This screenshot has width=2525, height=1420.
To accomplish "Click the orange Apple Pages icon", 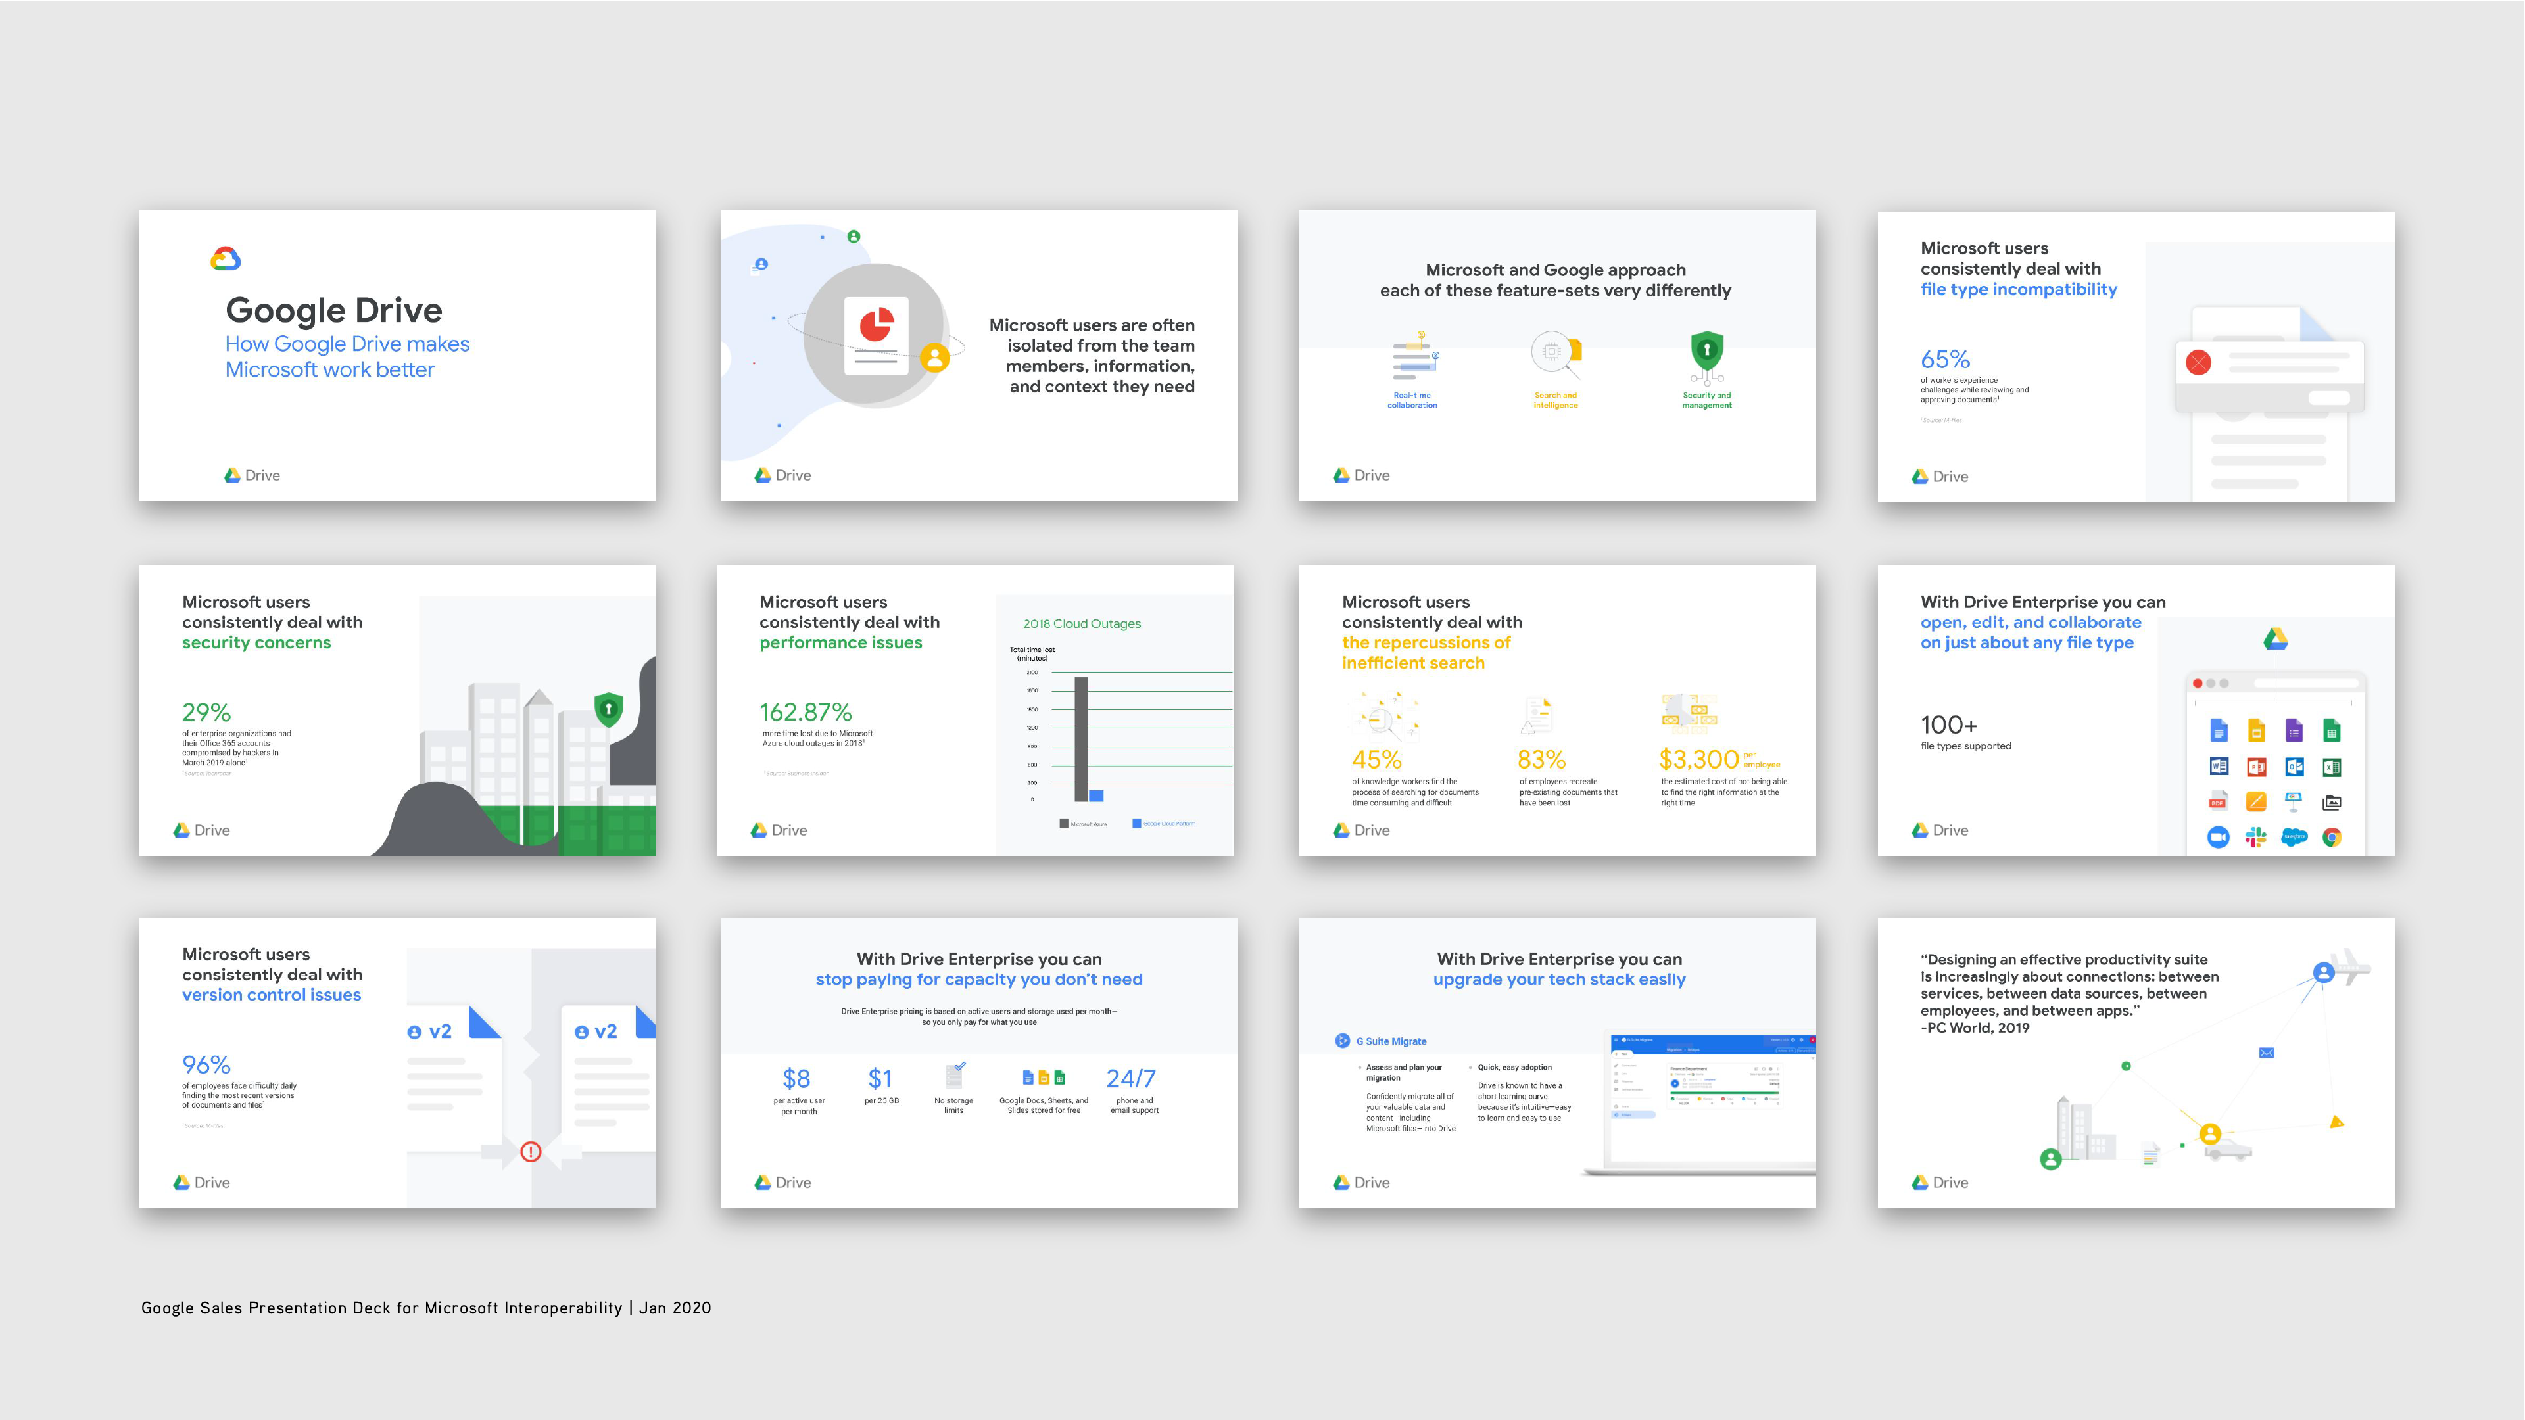I will click(2255, 801).
